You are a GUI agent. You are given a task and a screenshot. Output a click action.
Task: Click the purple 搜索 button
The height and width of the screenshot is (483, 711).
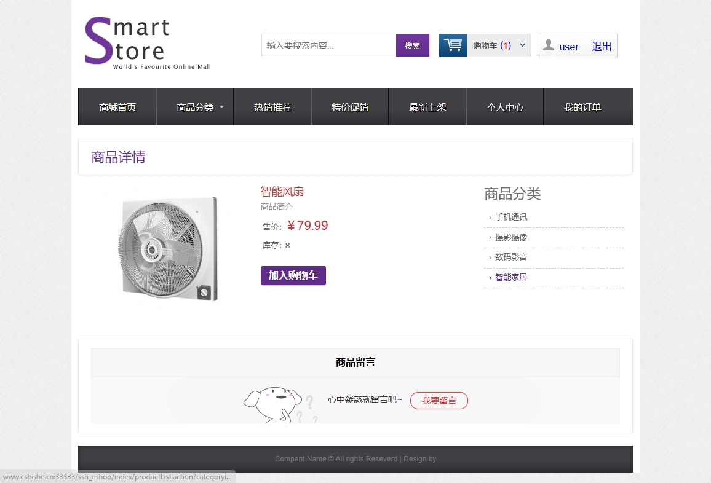click(413, 45)
